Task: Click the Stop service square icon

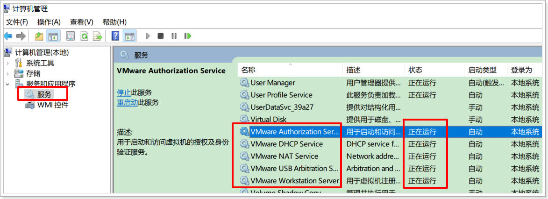Action: pyautogui.click(x=160, y=36)
